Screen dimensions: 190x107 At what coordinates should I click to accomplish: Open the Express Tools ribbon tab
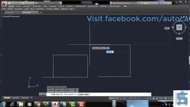tap(93, 6)
